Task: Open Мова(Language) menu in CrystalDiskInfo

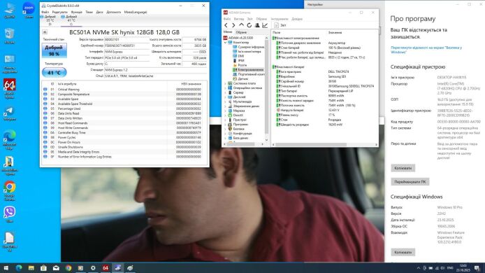Action: click(x=136, y=12)
